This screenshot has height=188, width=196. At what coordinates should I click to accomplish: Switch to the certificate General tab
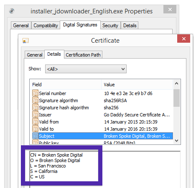(35, 55)
